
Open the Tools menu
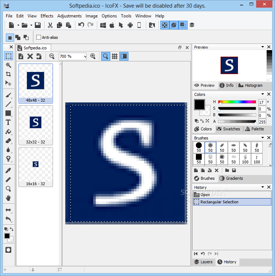(x=126, y=16)
